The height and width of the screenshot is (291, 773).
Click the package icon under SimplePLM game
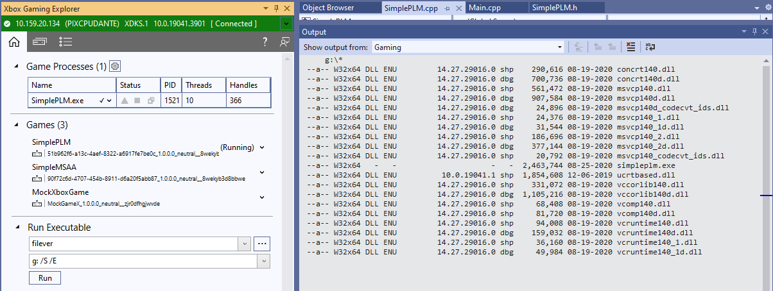tap(37, 154)
